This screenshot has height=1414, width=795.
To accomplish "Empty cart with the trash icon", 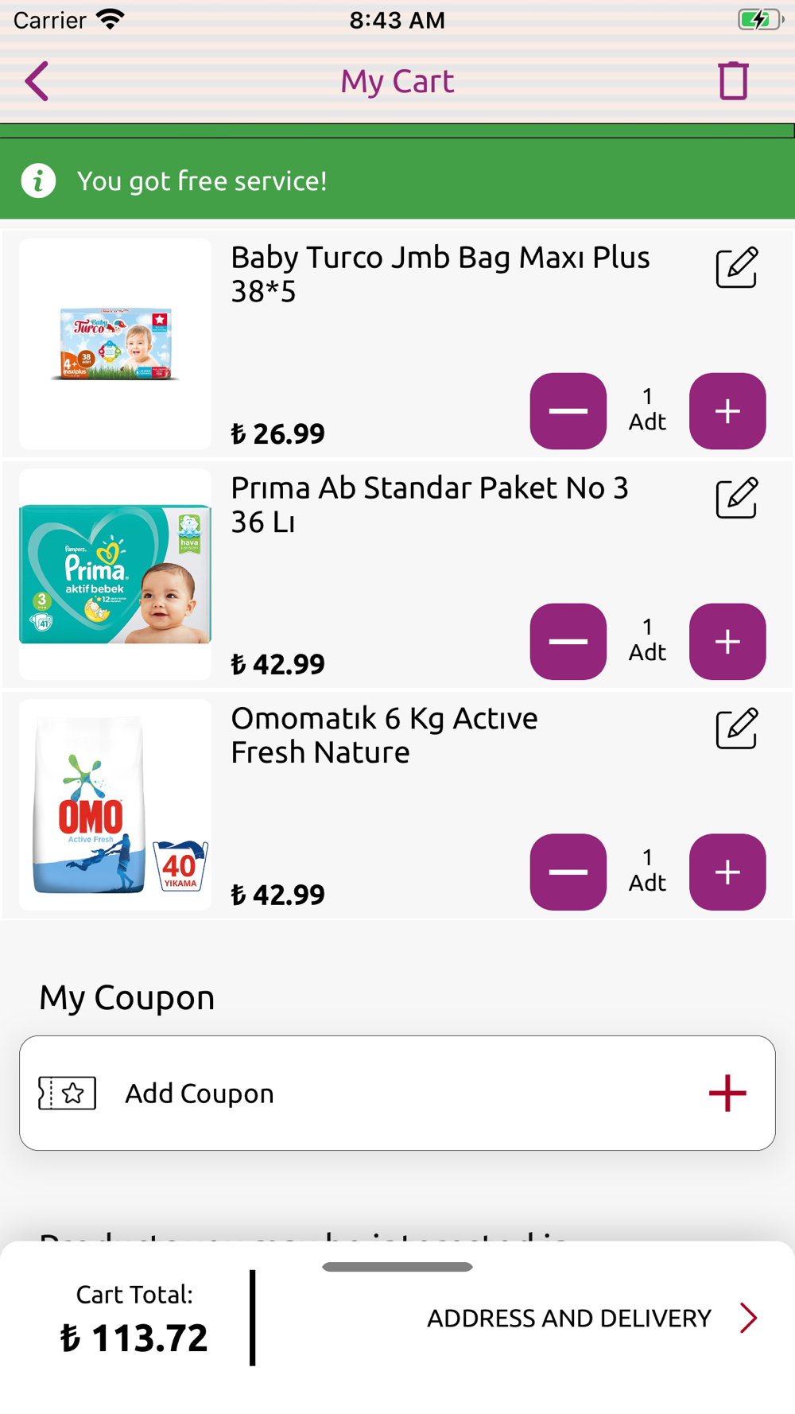I will [x=733, y=81].
